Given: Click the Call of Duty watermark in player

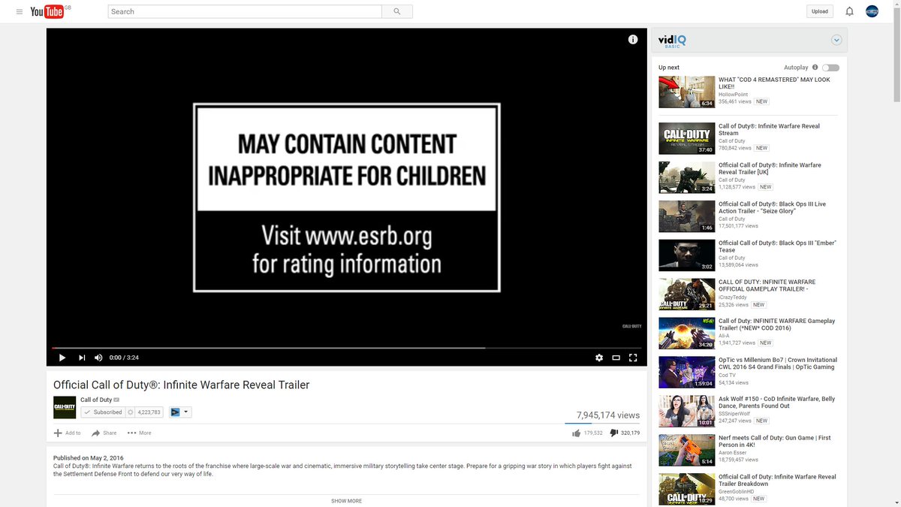Looking at the screenshot, I should [631, 326].
